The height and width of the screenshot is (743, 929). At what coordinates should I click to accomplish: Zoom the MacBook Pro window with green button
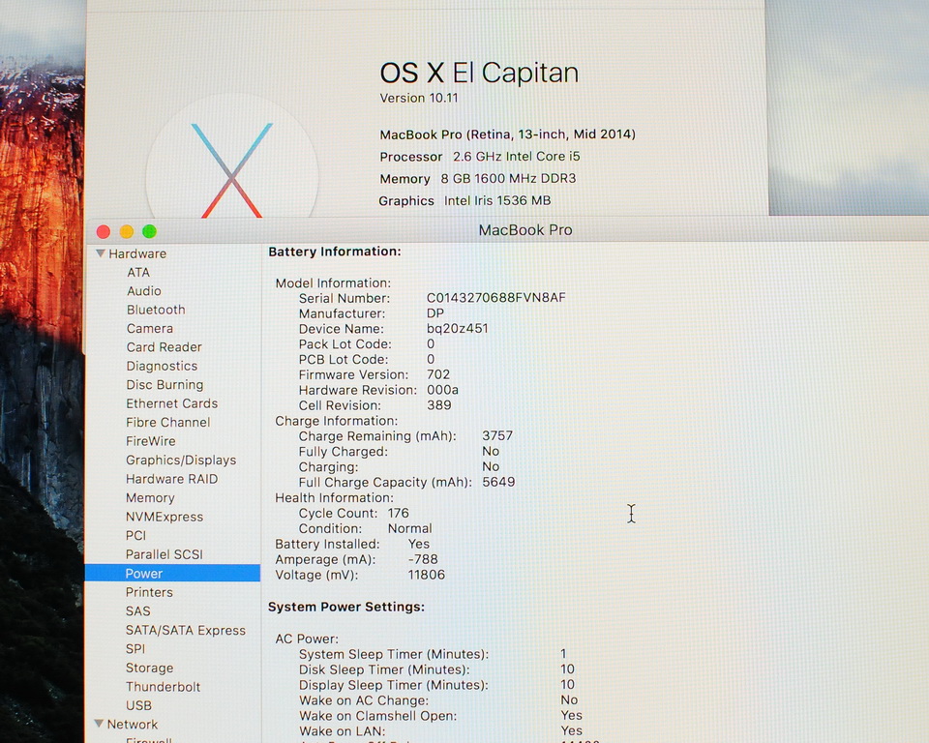pyautogui.click(x=149, y=231)
